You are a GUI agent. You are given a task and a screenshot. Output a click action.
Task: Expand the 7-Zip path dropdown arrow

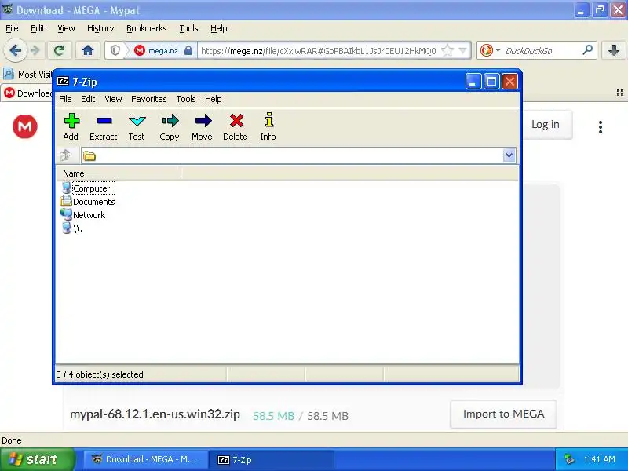(x=509, y=155)
